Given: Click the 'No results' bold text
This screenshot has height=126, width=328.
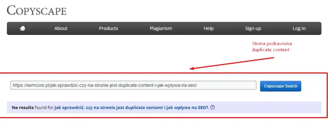Looking at the screenshot, I should [x=23, y=108].
